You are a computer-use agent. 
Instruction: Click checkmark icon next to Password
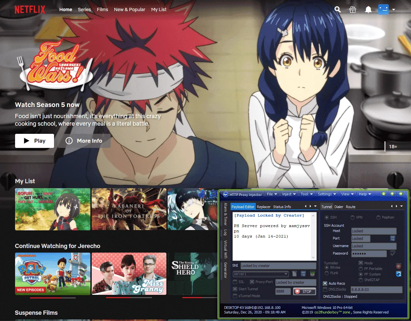tap(393, 253)
